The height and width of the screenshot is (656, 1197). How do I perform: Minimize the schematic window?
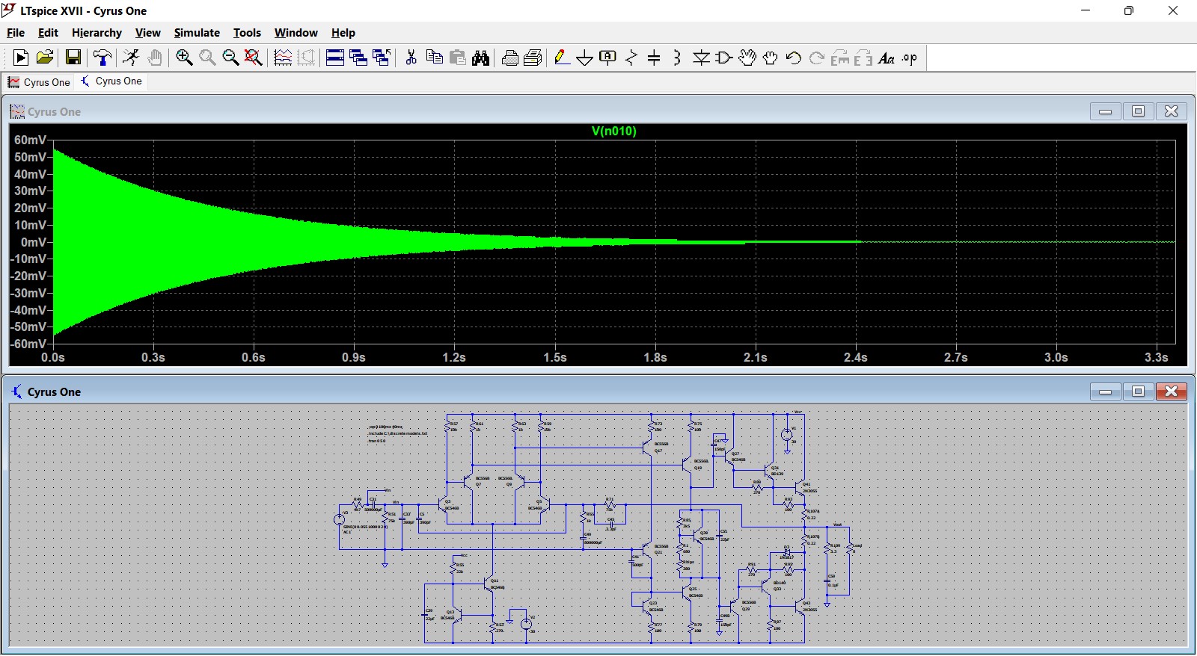pos(1106,392)
